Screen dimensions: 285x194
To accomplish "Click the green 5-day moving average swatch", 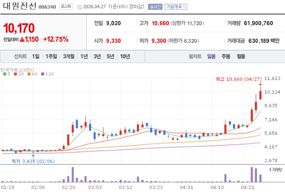I will [x=5, y=74].
